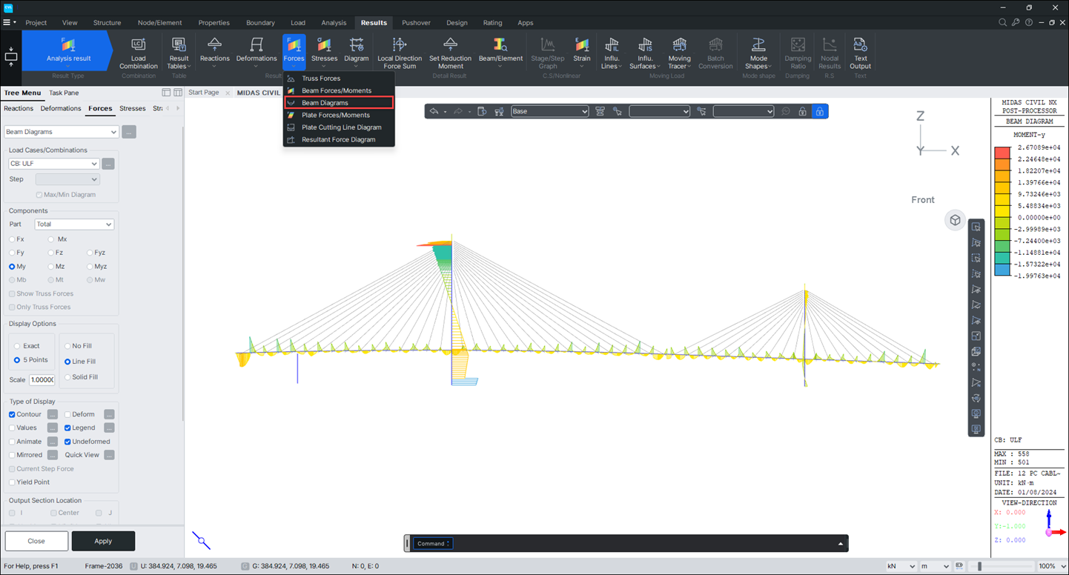Toggle the Legend checkbox
This screenshot has height=575, width=1069.
[67, 428]
